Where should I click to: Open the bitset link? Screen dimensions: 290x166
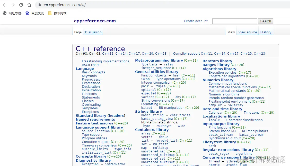[147, 108]
